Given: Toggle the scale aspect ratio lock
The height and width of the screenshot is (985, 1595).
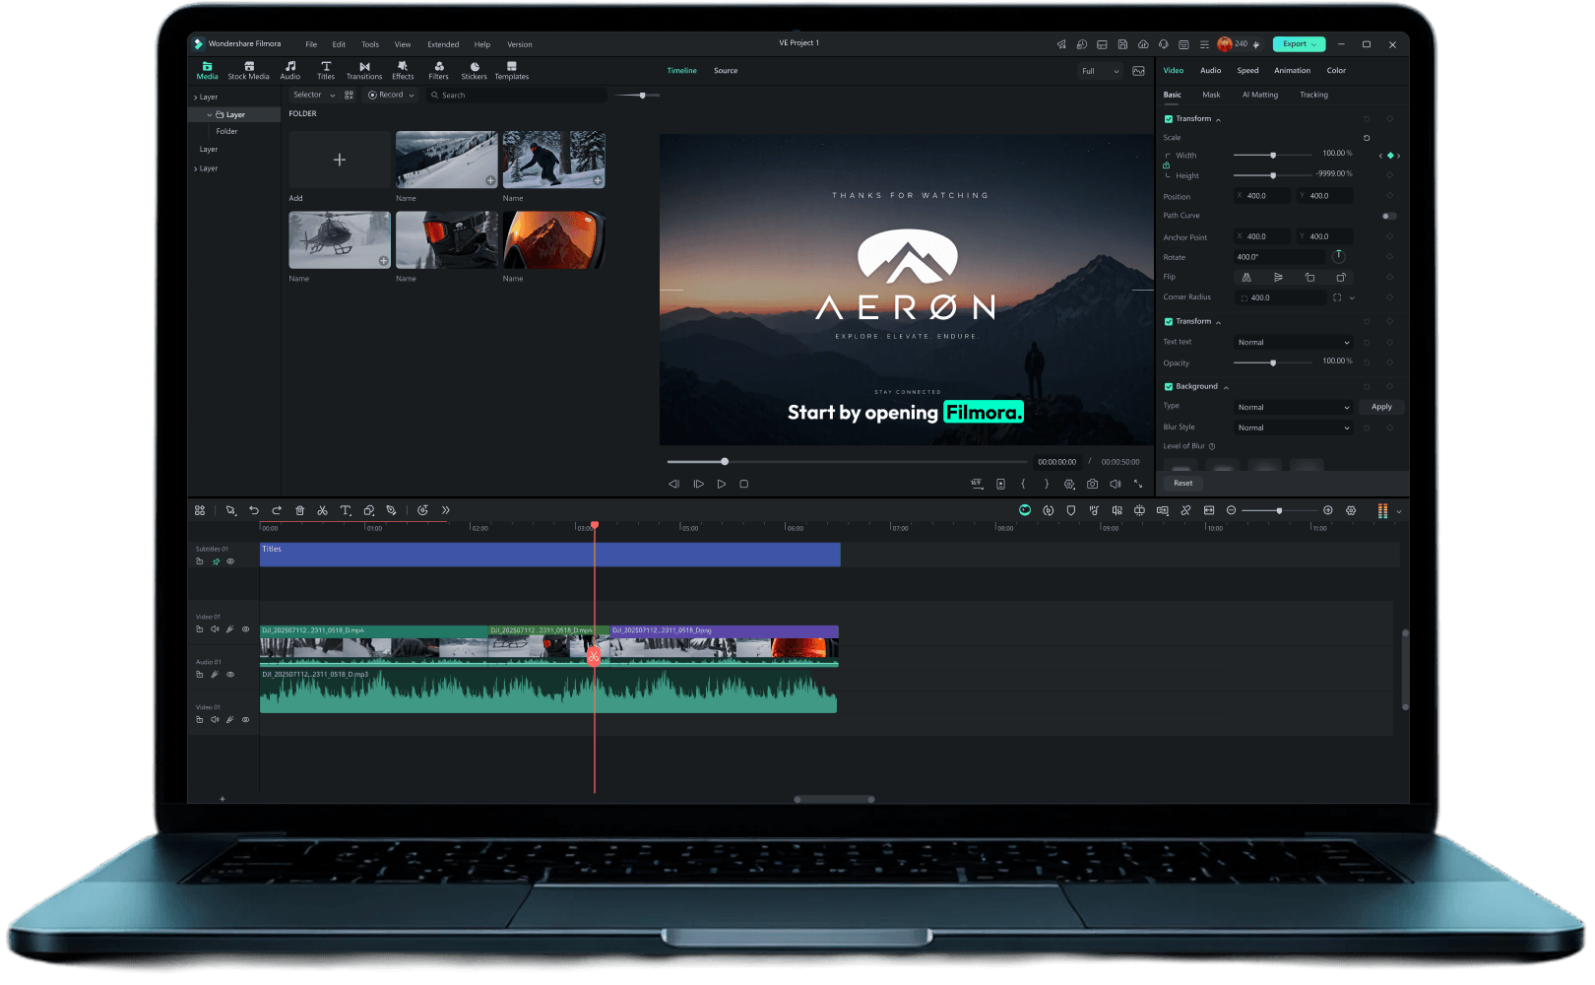Looking at the screenshot, I should [x=1167, y=165].
